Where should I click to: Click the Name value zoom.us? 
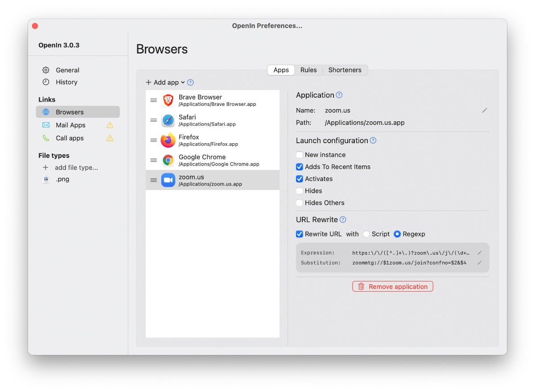click(337, 111)
